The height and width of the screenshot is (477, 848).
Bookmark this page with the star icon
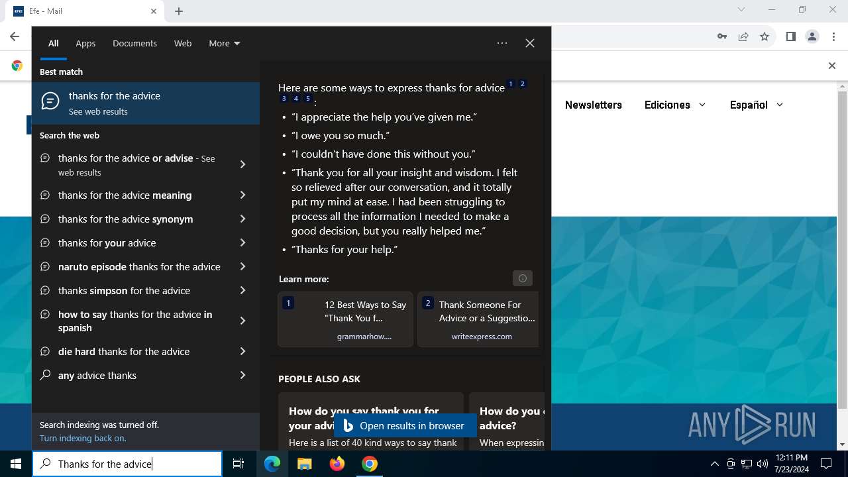coord(765,36)
